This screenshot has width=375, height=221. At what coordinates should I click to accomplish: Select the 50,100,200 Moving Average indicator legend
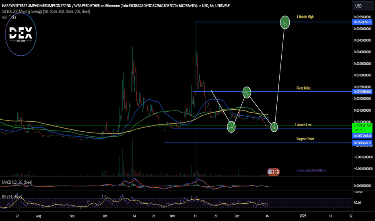(46, 12)
